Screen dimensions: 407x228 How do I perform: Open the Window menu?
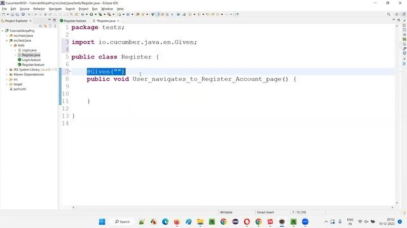click(x=107, y=9)
